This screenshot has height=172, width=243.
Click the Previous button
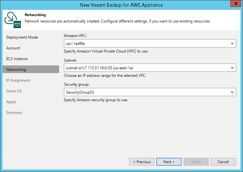(x=142, y=162)
